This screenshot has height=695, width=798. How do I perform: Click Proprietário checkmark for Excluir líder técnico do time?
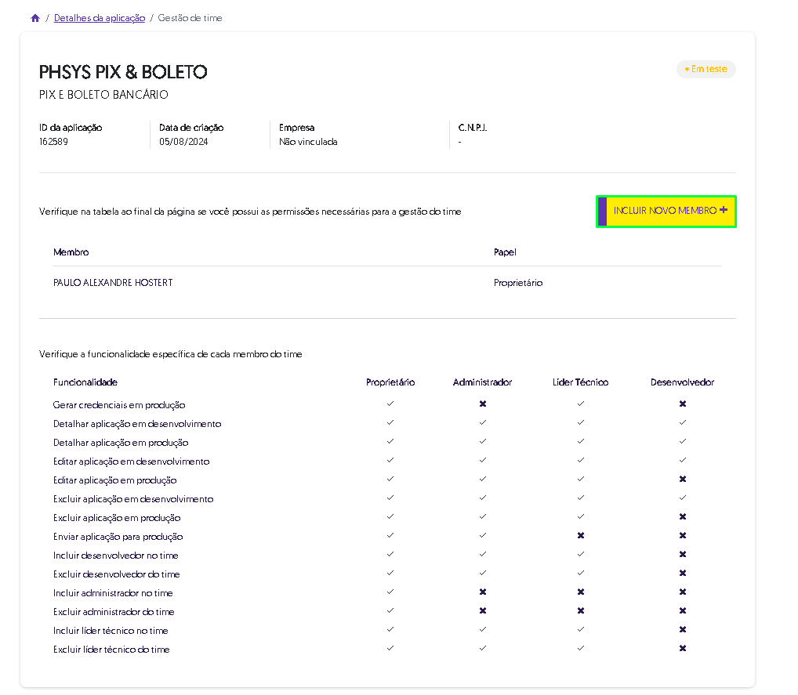pyautogui.click(x=390, y=649)
